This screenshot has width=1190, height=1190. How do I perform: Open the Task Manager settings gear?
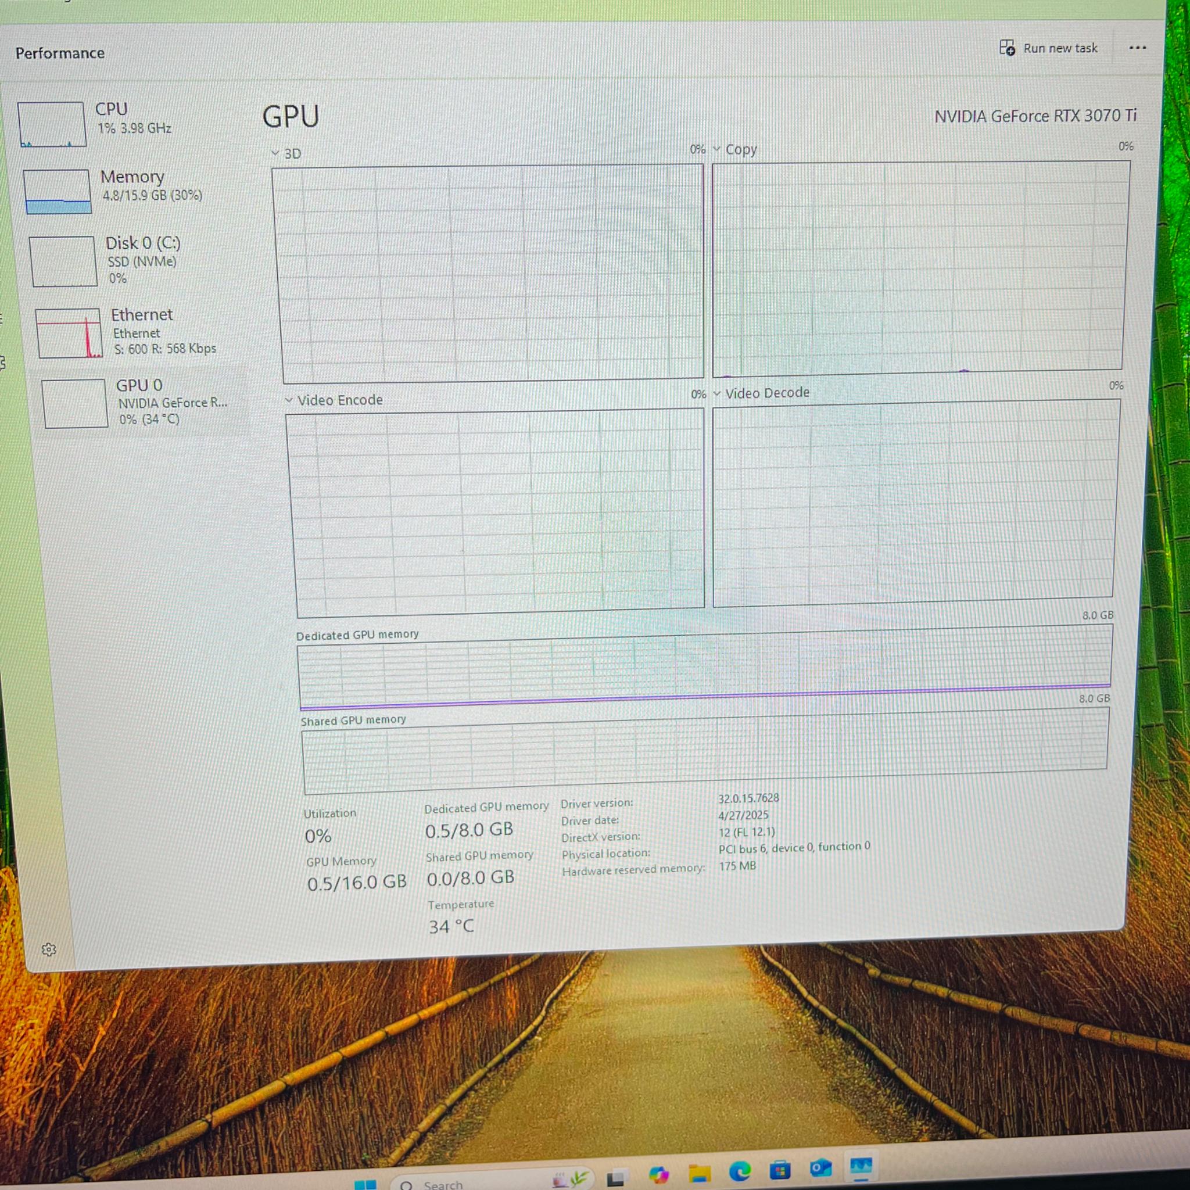coord(49,949)
